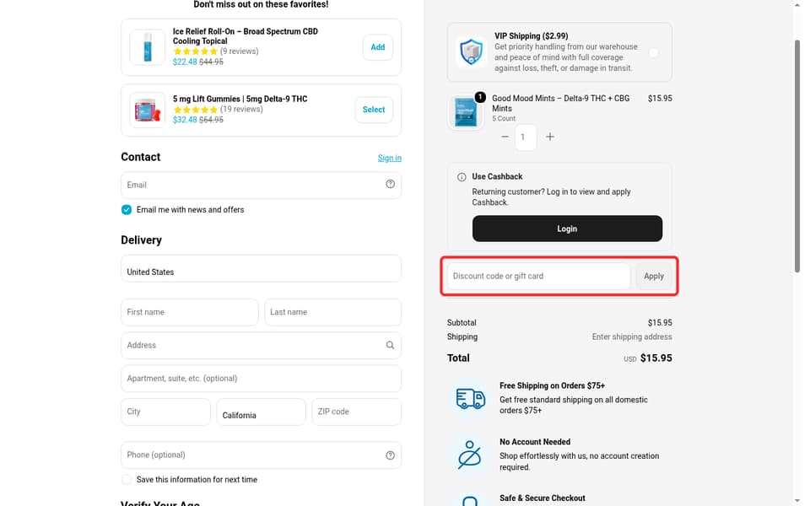Click the Email field help question-mark icon
The width and height of the screenshot is (810, 506).
(x=390, y=185)
